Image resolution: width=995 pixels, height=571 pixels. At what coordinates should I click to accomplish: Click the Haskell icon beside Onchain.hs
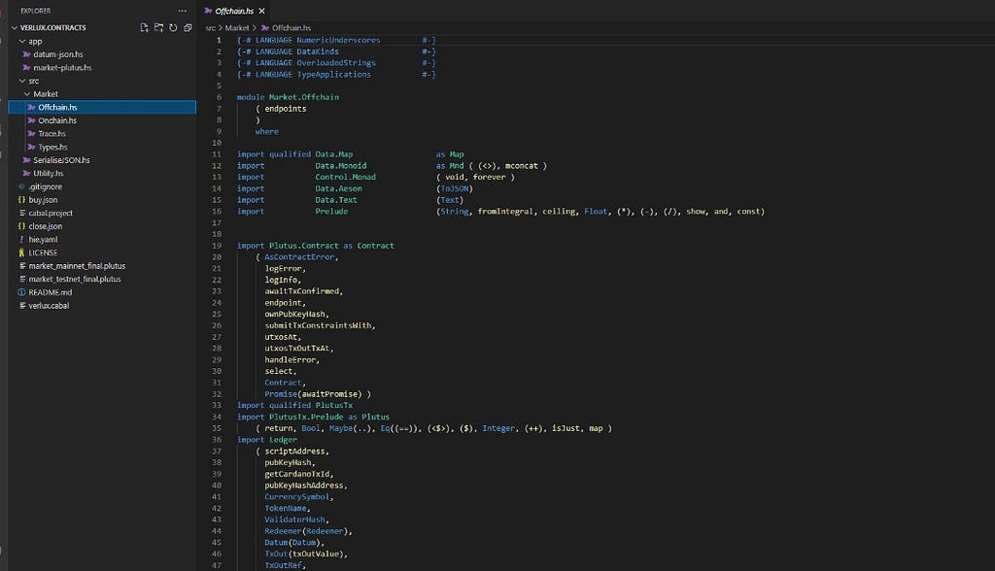coord(31,120)
